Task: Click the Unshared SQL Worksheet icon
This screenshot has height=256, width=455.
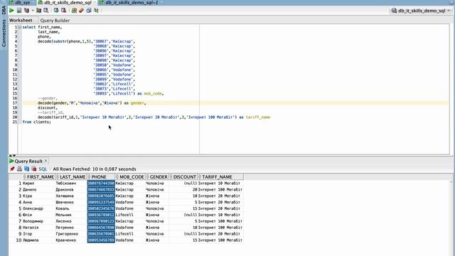Action: pyautogui.click(x=74, y=11)
